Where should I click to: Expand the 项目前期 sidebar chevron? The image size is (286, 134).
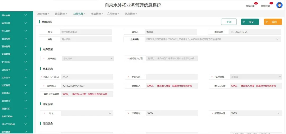click(26, 38)
